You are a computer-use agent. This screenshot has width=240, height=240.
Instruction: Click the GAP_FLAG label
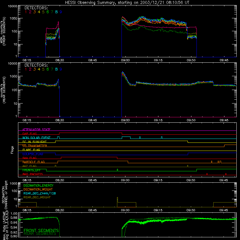pos(29,133)
